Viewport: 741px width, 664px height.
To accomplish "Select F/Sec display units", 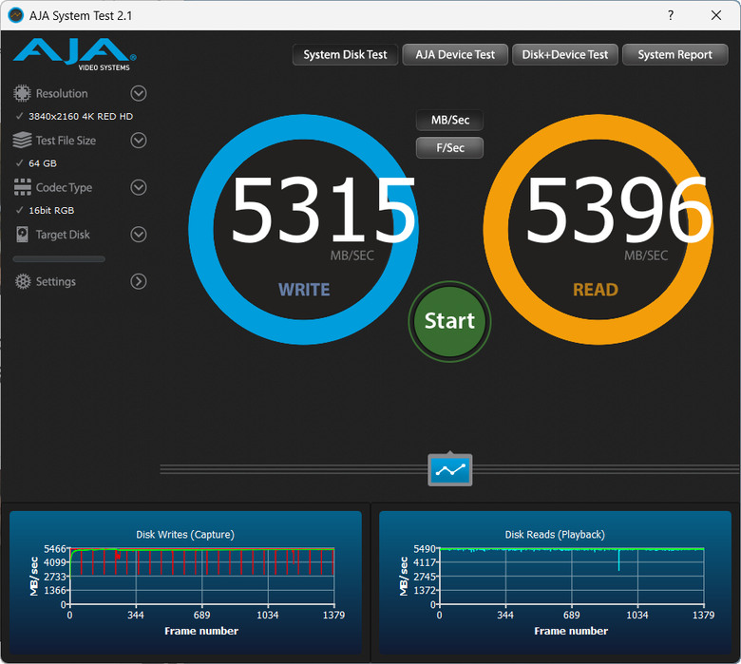I will click(450, 148).
